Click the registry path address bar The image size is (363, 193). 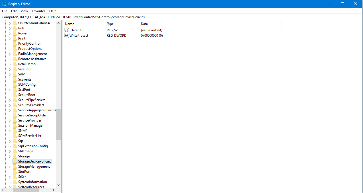click(181, 17)
